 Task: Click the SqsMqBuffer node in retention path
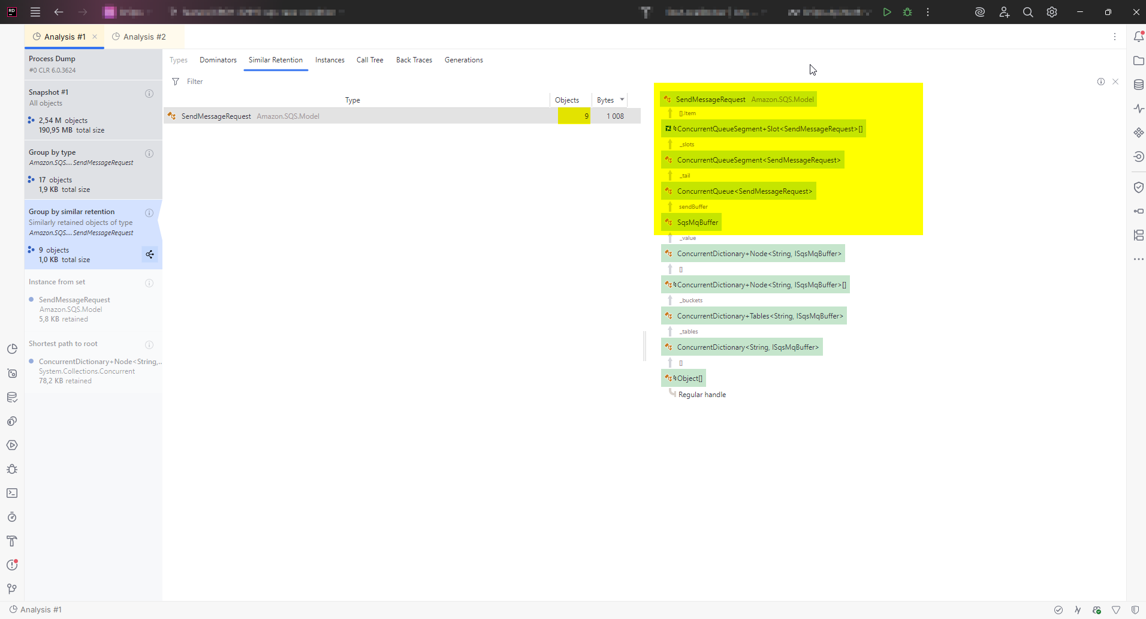click(697, 223)
